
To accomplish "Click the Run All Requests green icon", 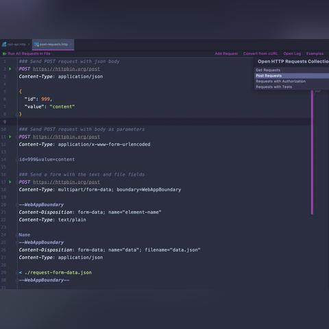I will point(4,53).
